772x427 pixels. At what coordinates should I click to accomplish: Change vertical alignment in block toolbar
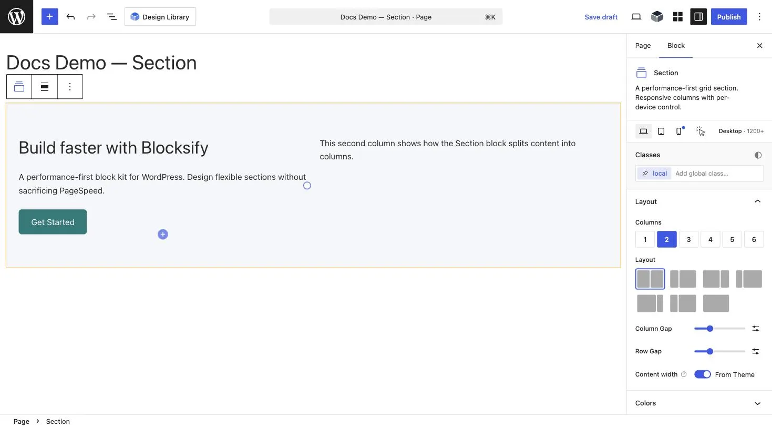tap(45, 87)
